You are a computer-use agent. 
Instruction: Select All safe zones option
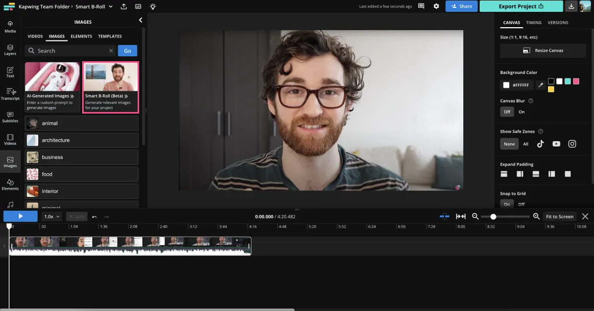point(526,144)
